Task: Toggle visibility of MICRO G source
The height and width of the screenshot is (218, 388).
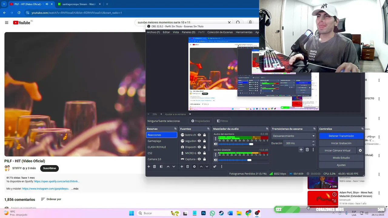Action: coord(199,153)
